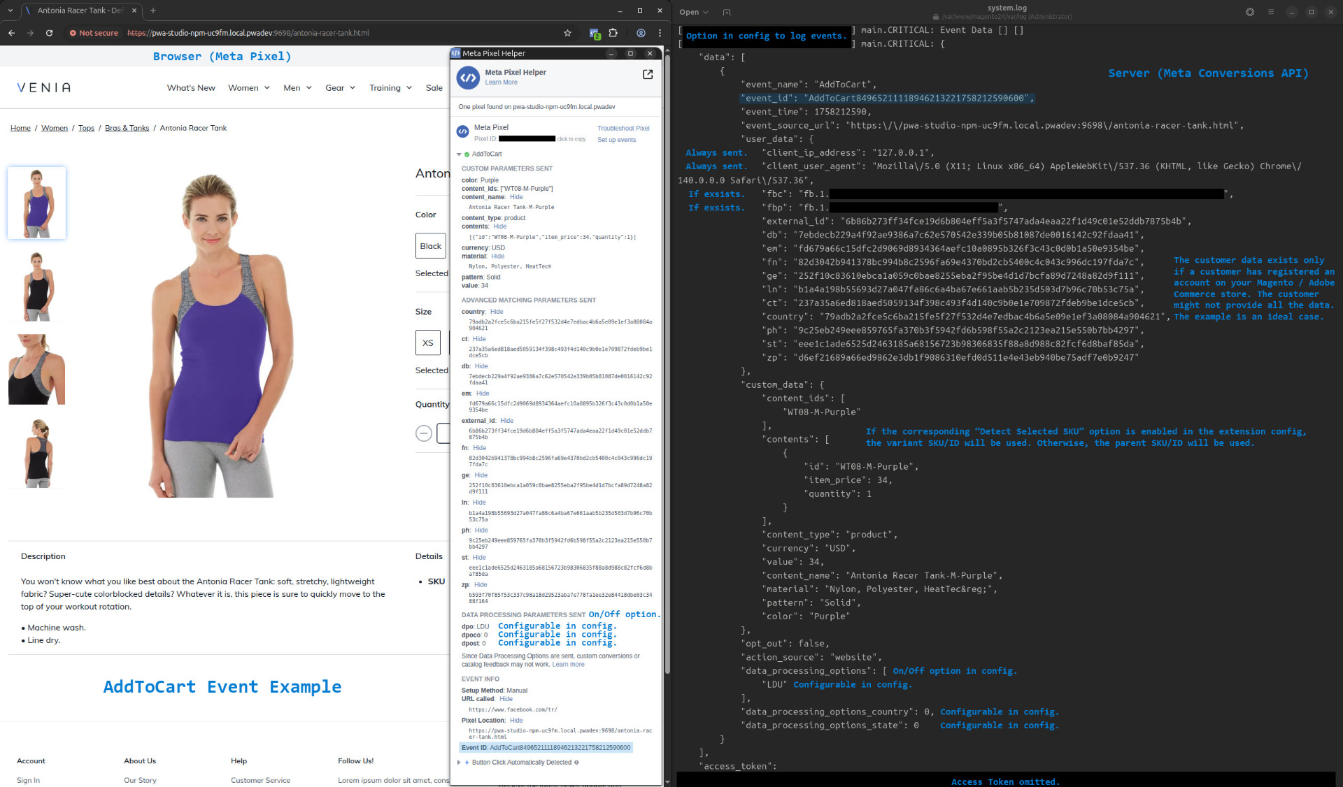Screen dimensions: 1343x787
Task: Select the XS size option
Action: (x=428, y=342)
